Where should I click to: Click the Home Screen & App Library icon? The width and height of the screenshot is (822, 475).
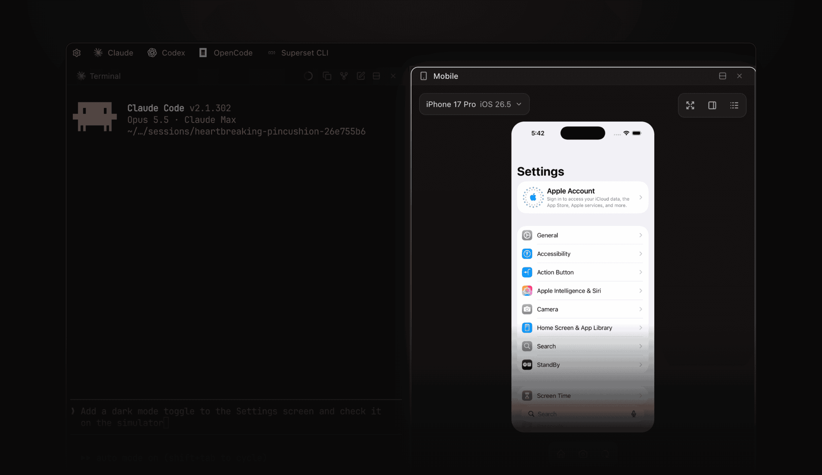pos(527,327)
